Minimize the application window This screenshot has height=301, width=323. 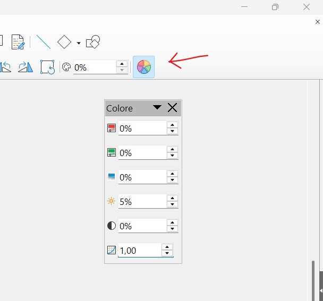pyautogui.click(x=244, y=7)
